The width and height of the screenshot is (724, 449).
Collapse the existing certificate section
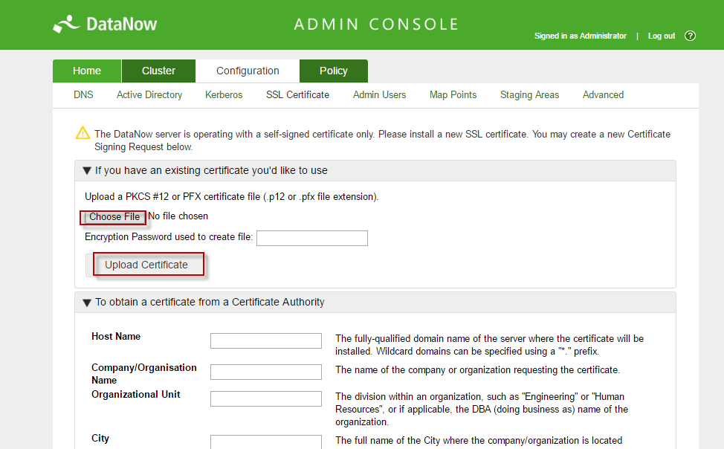coord(87,170)
